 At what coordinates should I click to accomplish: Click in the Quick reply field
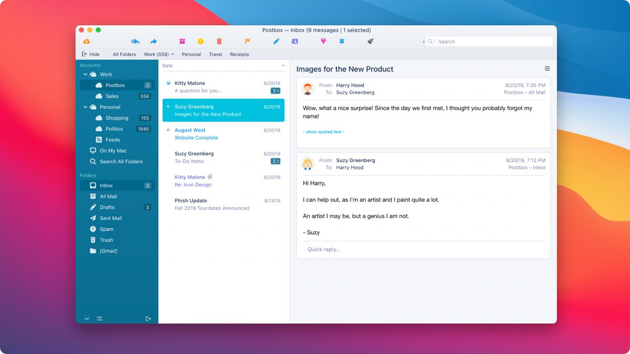tap(423, 249)
